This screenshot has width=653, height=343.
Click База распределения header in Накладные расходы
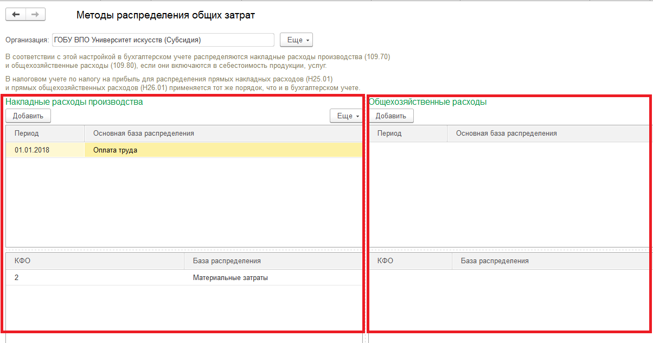coord(273,261)
